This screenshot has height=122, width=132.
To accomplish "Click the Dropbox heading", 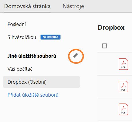I will [x=111, y=28].
